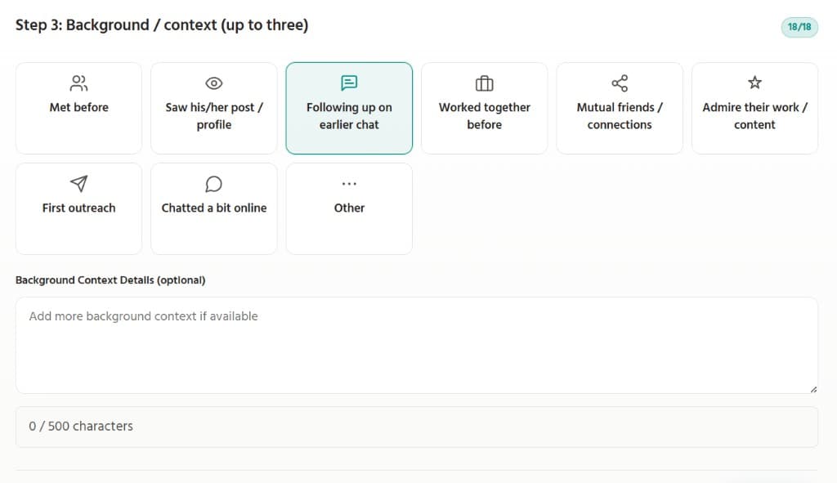Click the speech bubble Chatted online icon
The image size is (837, 483).
214,184
